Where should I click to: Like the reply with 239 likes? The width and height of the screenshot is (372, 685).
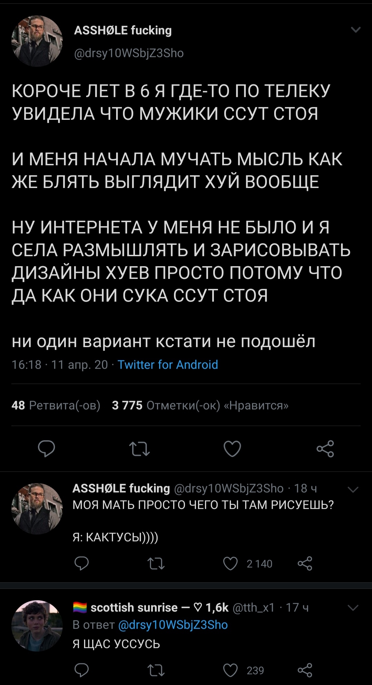(x=230, y=670)
